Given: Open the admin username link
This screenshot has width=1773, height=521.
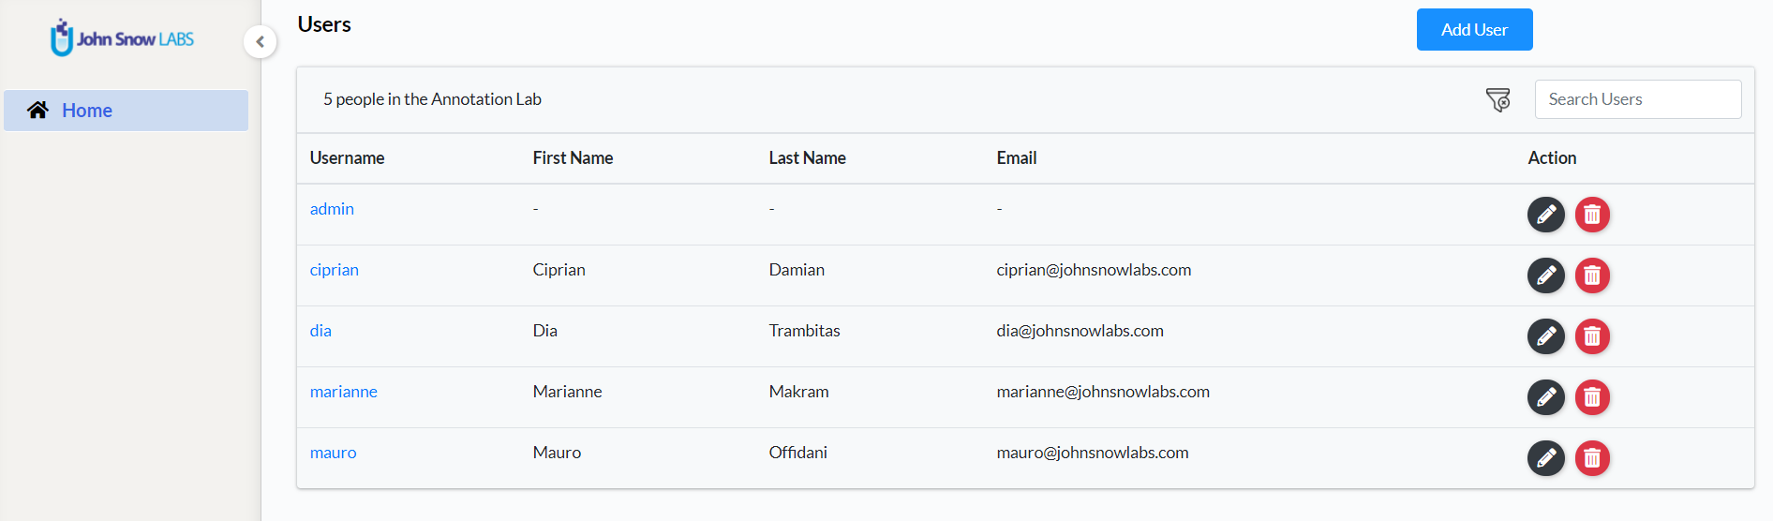Looking at the screenshot, I should pos(332,209).
